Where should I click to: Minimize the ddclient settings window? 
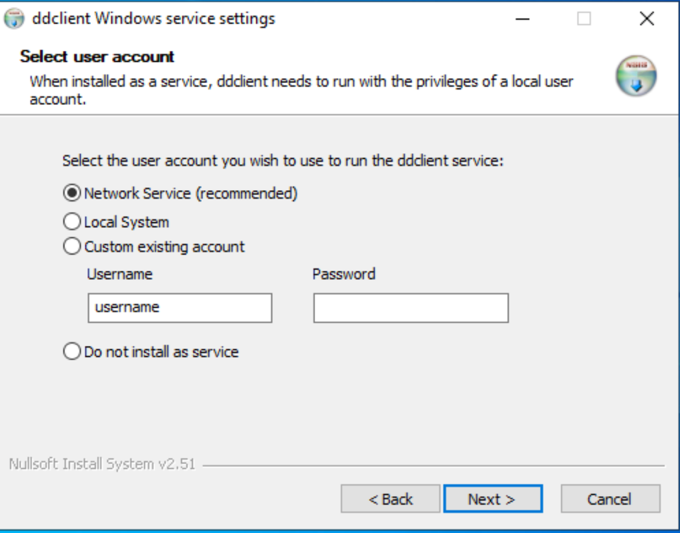522,19
